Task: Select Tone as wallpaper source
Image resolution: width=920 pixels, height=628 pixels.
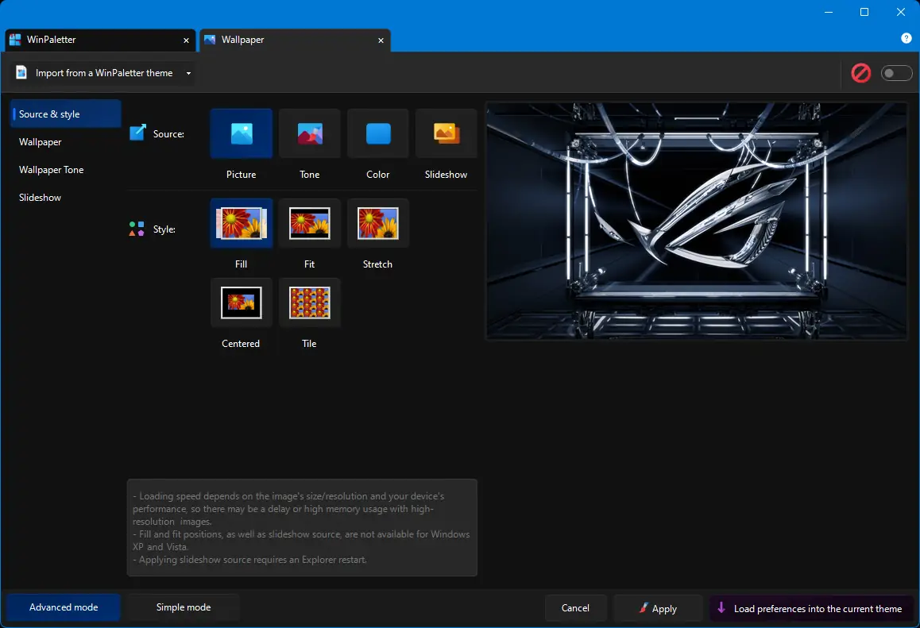Action: tap(309, 133)
